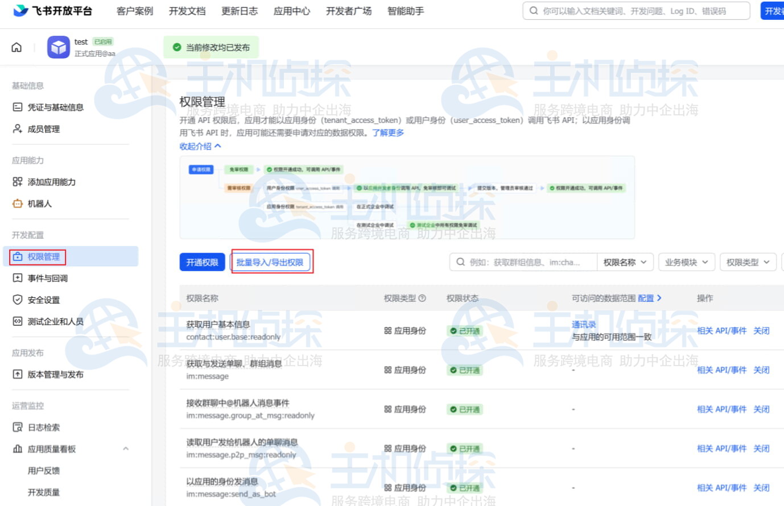Click the 成员管理 person icon
The height and width of the screenshot is (506, 784).
[x=18, y=129]
